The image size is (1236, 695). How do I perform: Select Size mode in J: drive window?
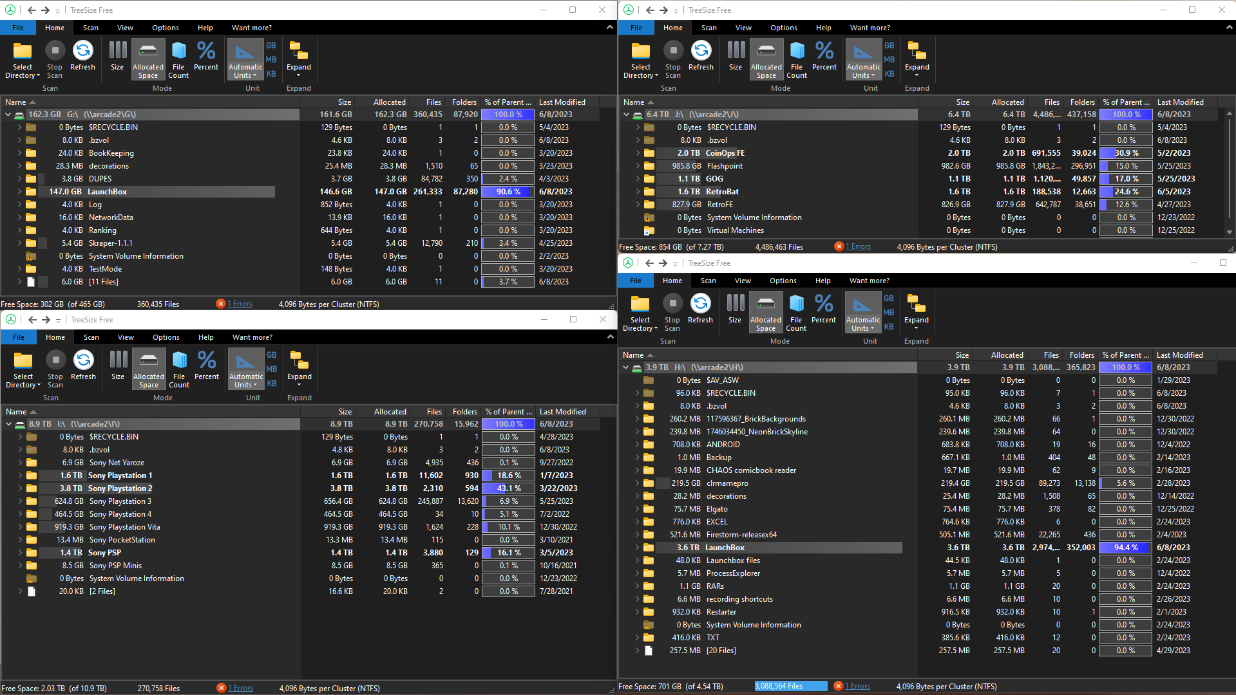[736, 56]
